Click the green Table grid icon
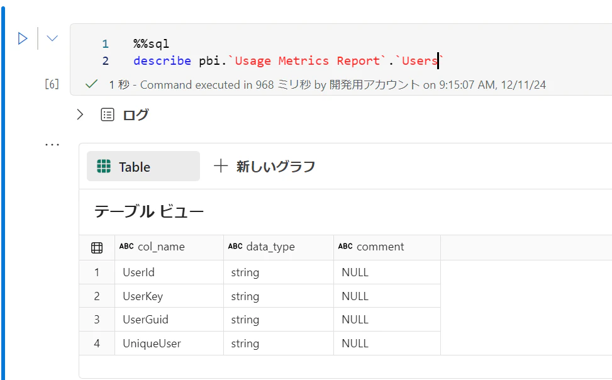This screenshot has height=380, width=612. tap(103, 166)
